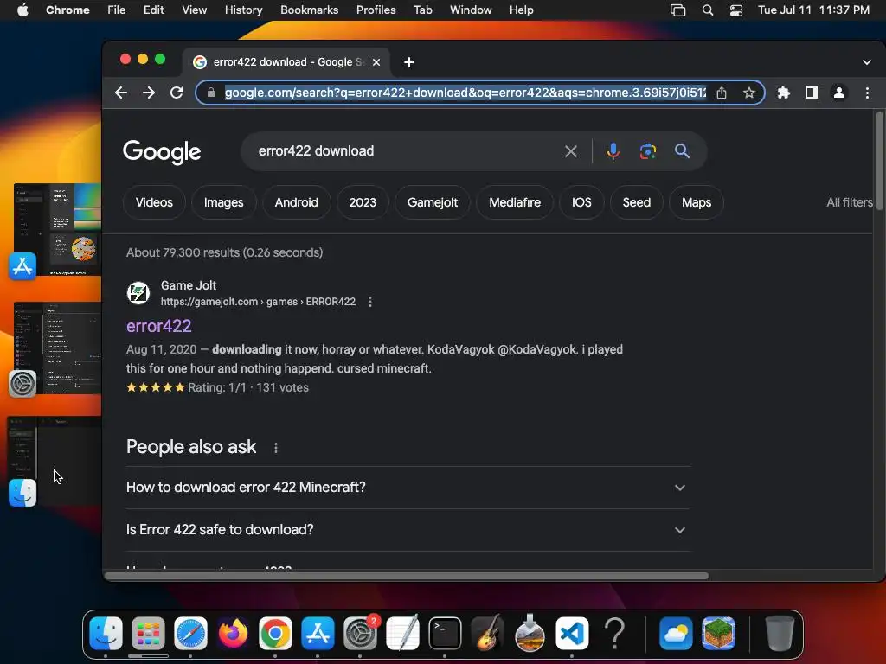Click the horizontal scrollbar of the page
The height and width of the screenshot is (664, 886).
click(x=407, y=576)
